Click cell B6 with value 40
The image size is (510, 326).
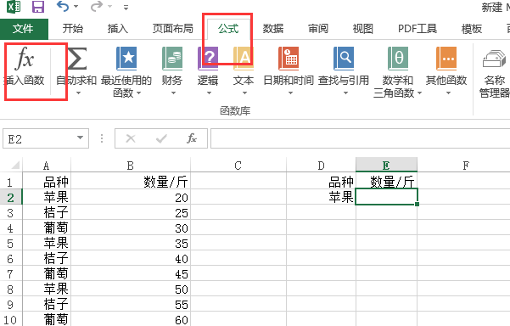131,258
